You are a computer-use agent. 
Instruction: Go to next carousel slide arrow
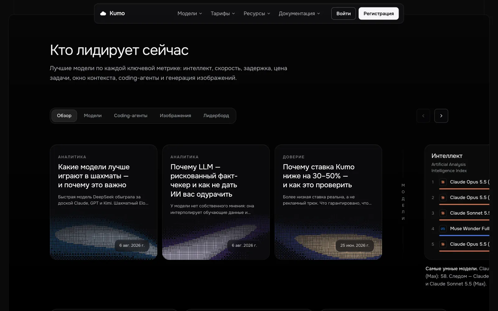pos(441,116)
